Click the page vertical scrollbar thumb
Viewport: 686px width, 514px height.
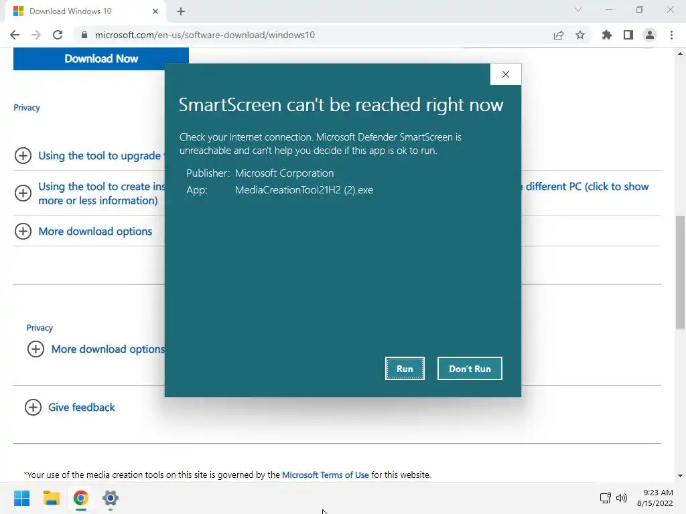(680, 272)
